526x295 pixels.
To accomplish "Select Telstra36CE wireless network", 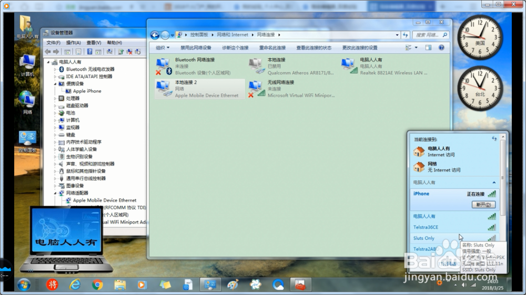I will coord(454,227).
